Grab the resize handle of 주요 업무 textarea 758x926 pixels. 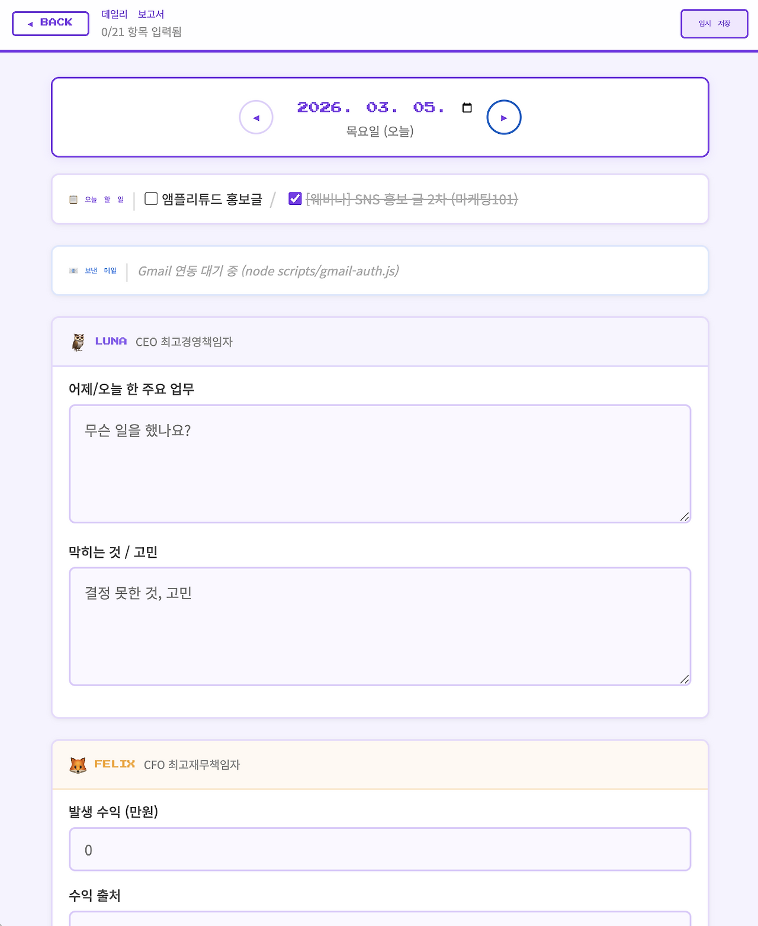click(x=685, y=516)
